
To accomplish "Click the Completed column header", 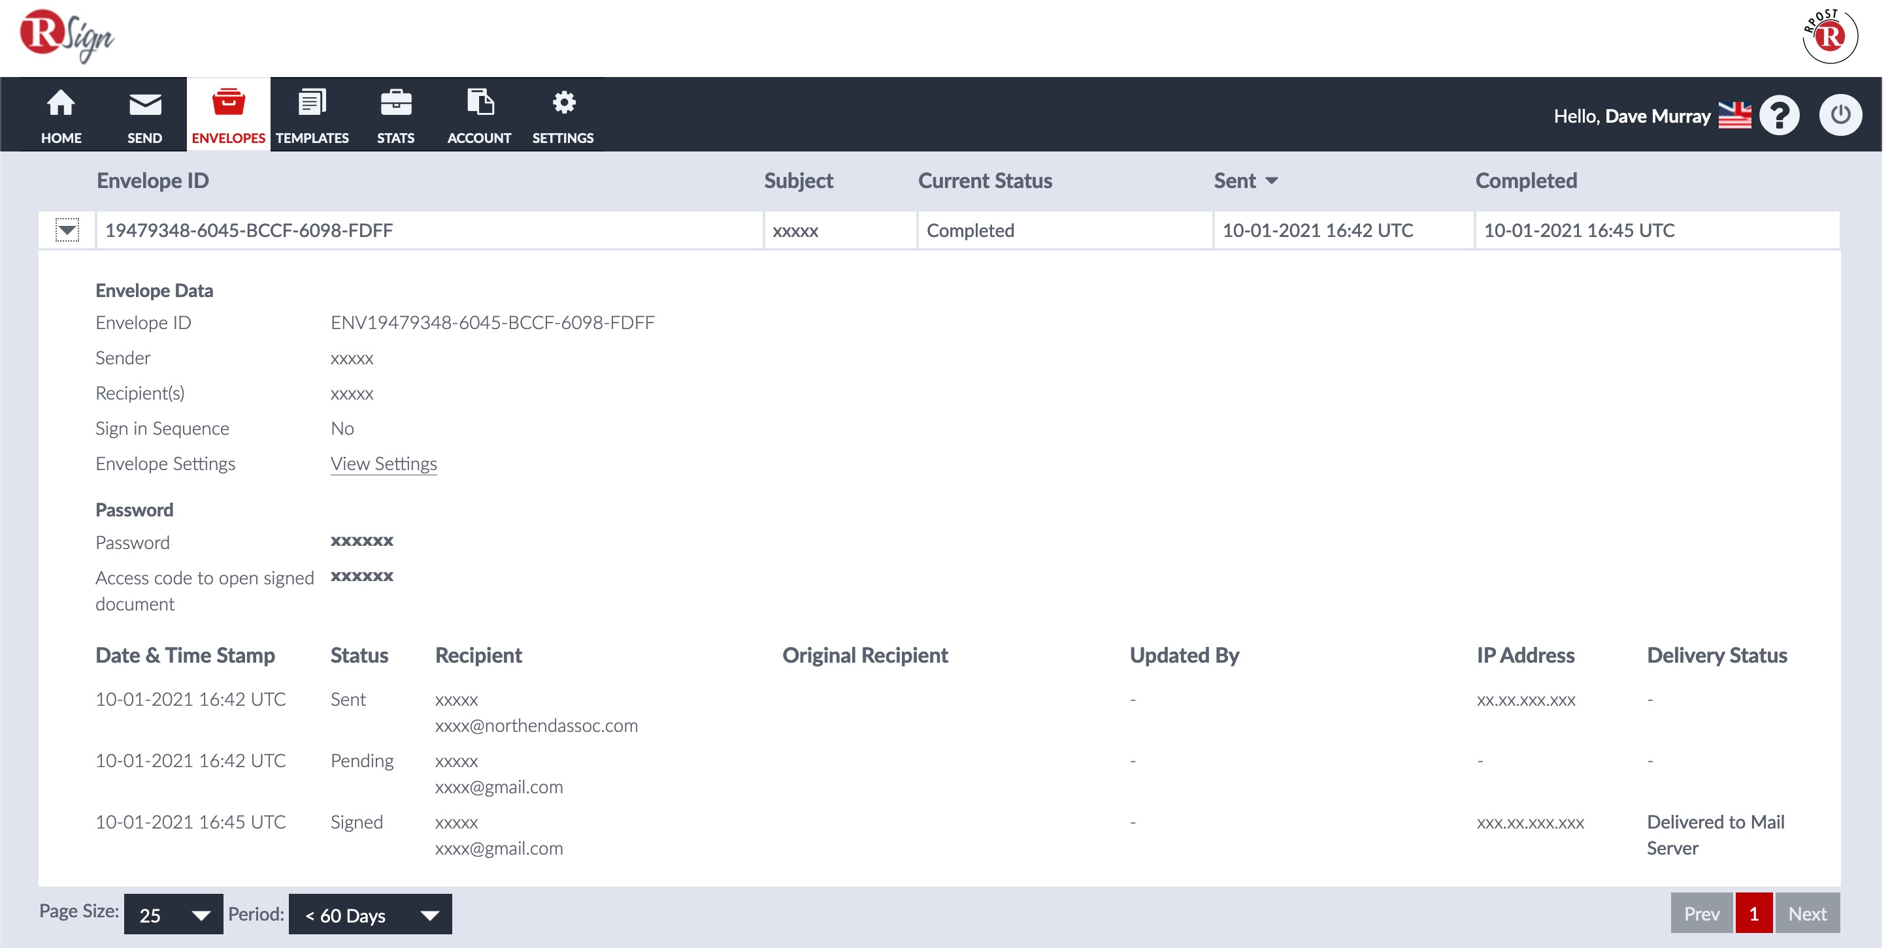I will click(1526, 181).
